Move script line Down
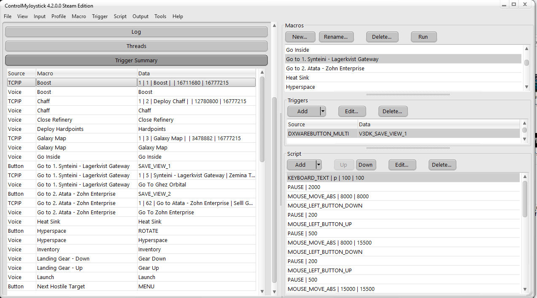The height and width of the screenshot is (298, 537). coord(365,165)
